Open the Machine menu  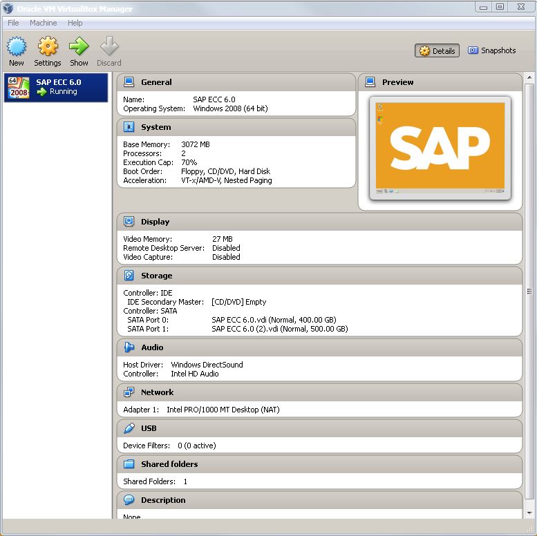tap(44, 23)
